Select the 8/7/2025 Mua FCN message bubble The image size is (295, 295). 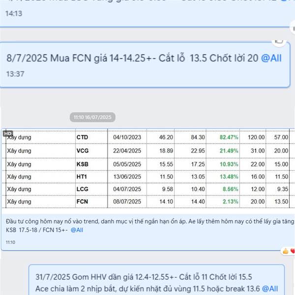[145, 65]
